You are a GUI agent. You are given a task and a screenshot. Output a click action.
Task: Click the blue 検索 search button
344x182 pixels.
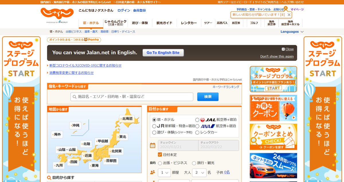click(208, 97)
